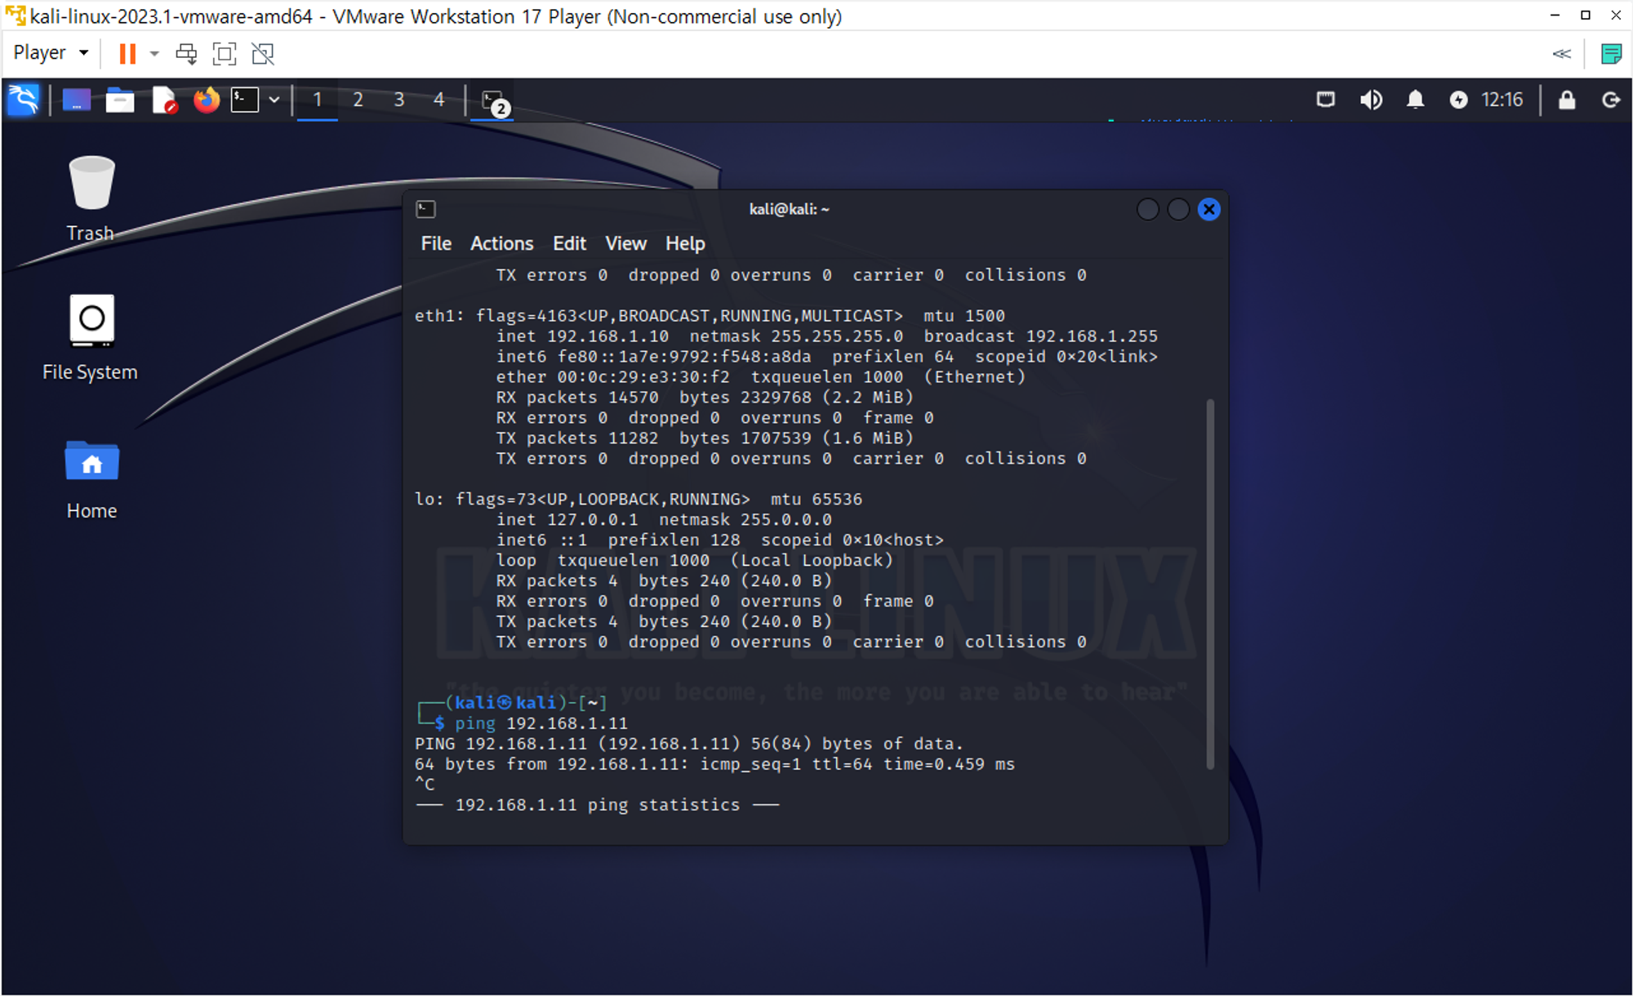Collapse the VMware toolbar double-chevron
Viewport: 1633px width, 996px height.
click(x=1561, y=54)
